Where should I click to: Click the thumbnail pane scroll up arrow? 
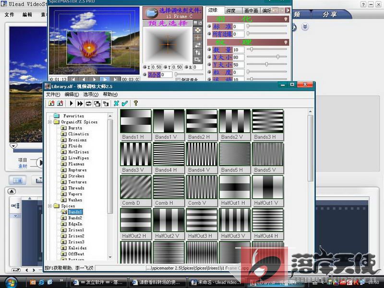tap(310, 112)
